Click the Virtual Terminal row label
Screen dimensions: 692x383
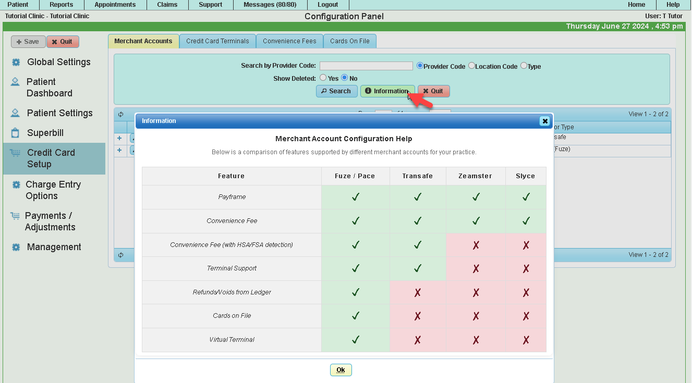pos(232,340)
